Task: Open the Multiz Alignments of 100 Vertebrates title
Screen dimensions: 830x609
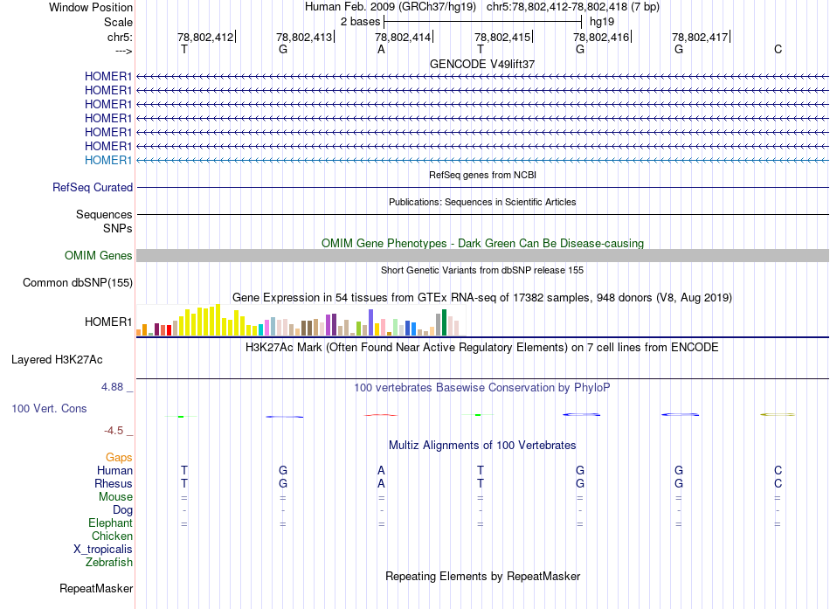Action: [481, 445]
